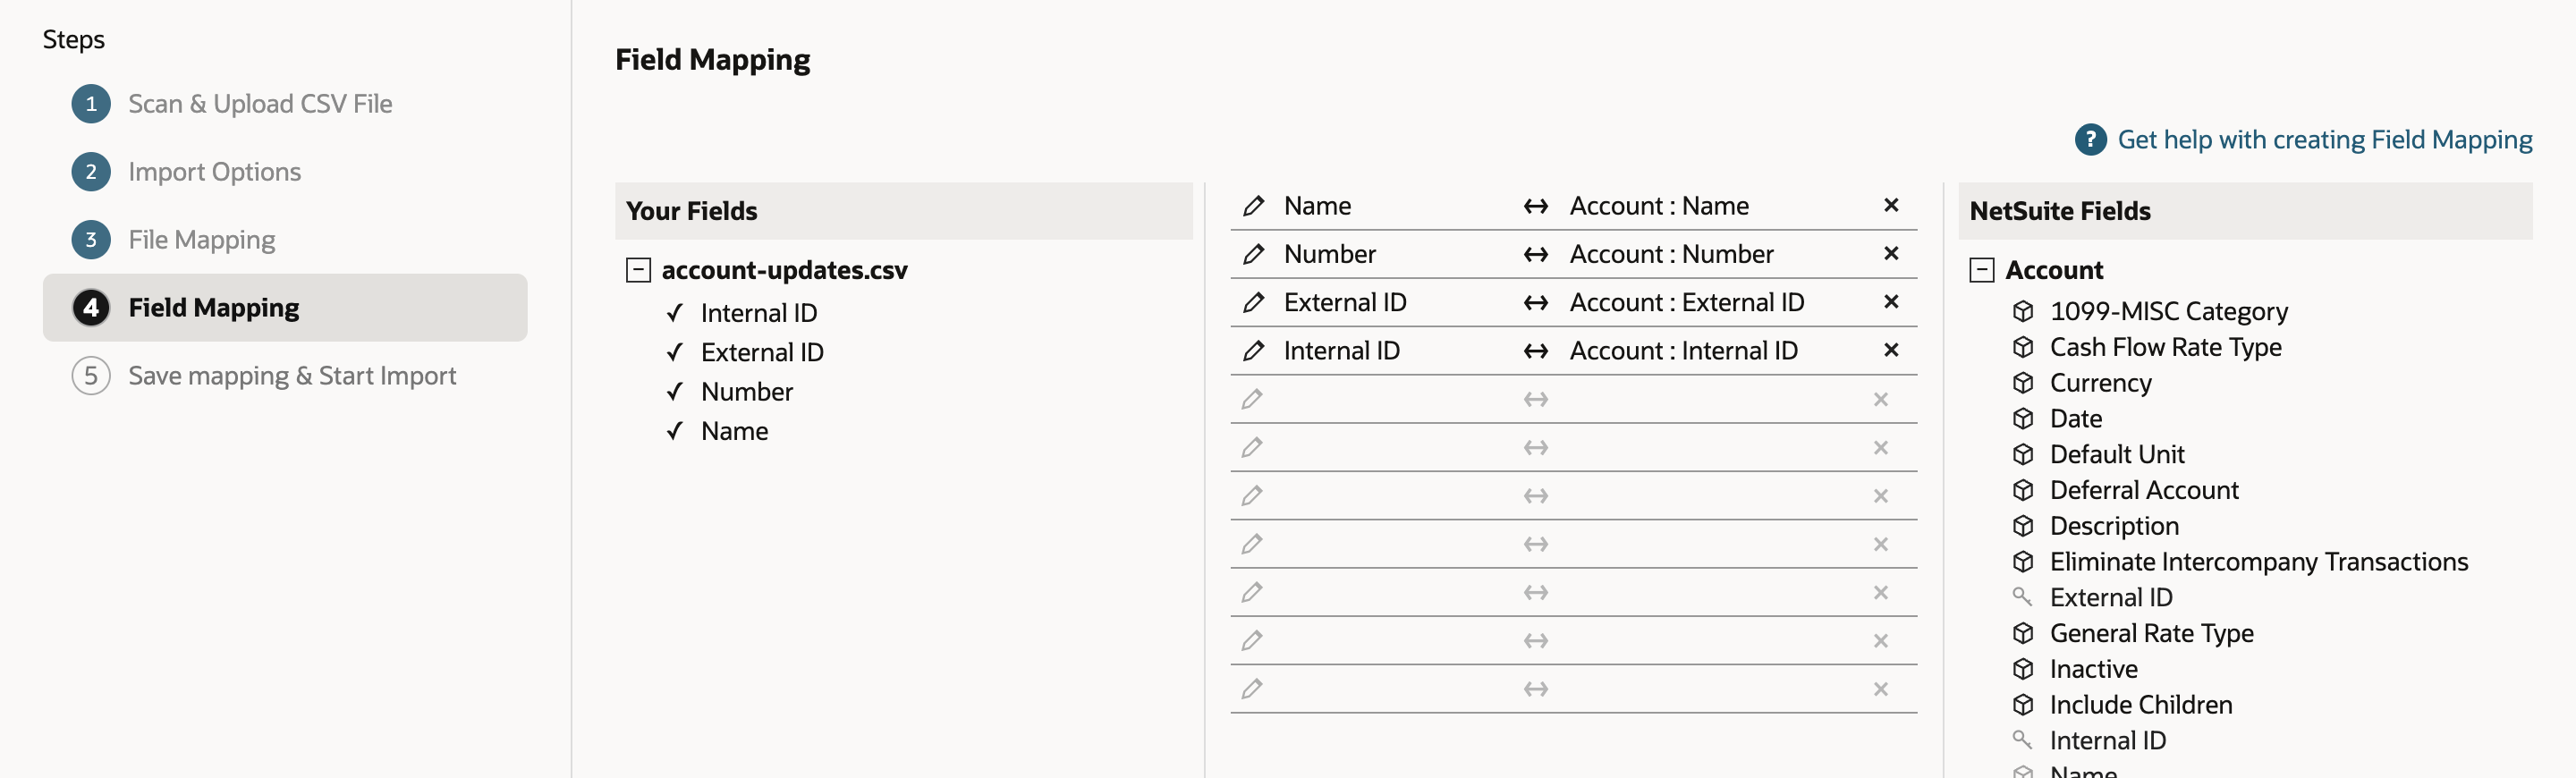2576x778 pixels.
Task: Click the pencil icon for Number mapping
Action: [1253, 254]
